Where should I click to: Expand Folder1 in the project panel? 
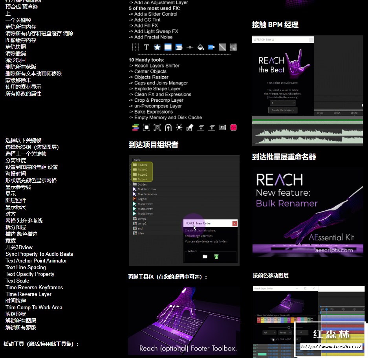pos(130,165)
